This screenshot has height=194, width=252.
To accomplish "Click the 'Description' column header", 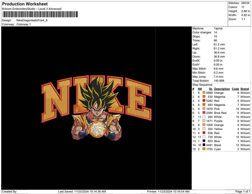I will [x=222, y=89].
